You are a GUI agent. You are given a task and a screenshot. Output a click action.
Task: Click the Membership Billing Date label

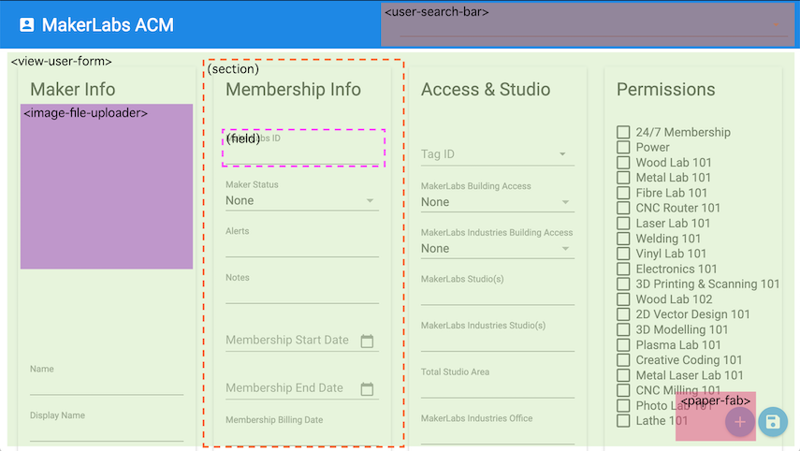coord(274,420)
